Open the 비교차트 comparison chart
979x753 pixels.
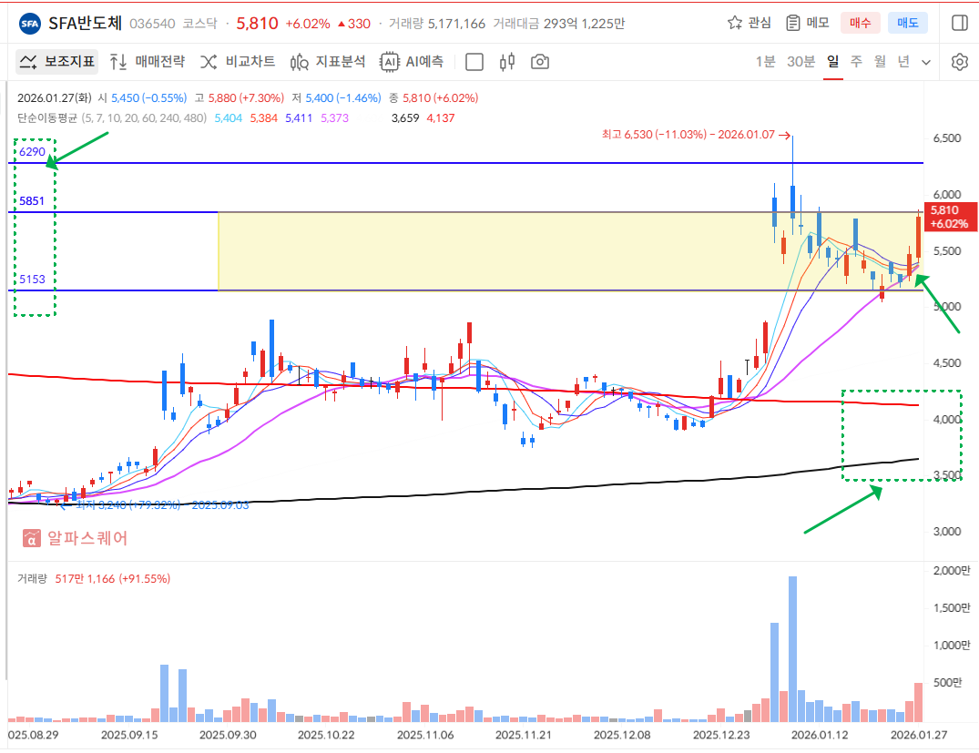pyautogui.click(x=237, y=62)
